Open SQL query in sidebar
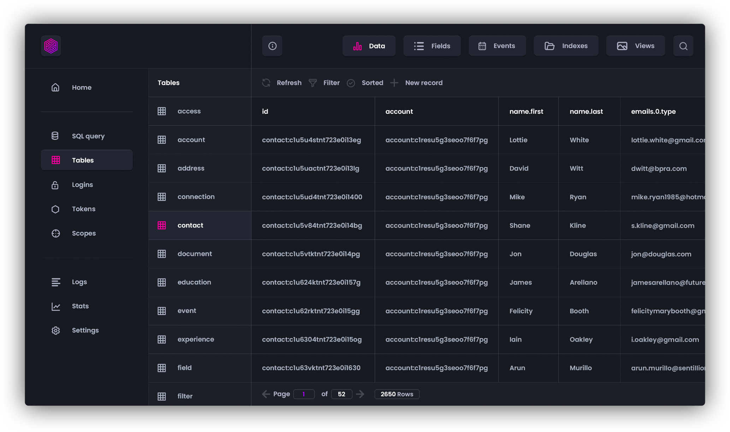 pyautogui.click(x=88, y=136)
